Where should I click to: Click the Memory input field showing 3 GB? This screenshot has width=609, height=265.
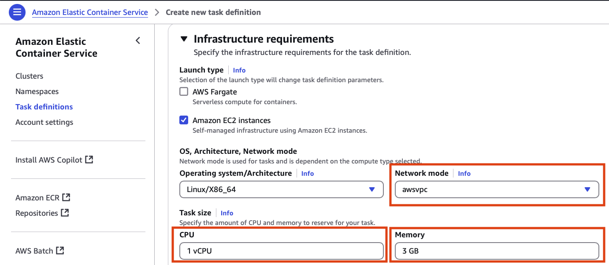pyautogui.click(x=497, y=251)
